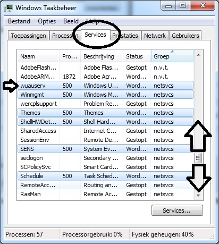Sort by the Pro... (PID) column header
The image size is (219, 244).
pos(70,56)
